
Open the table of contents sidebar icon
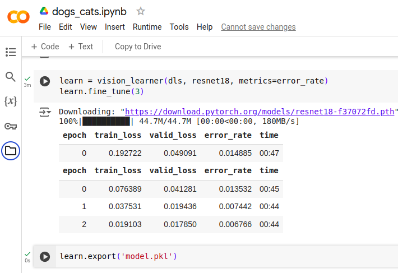point(11,52)
